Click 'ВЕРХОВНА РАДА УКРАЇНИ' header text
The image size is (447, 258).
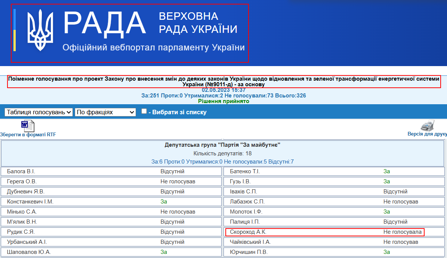click(198, 23)
